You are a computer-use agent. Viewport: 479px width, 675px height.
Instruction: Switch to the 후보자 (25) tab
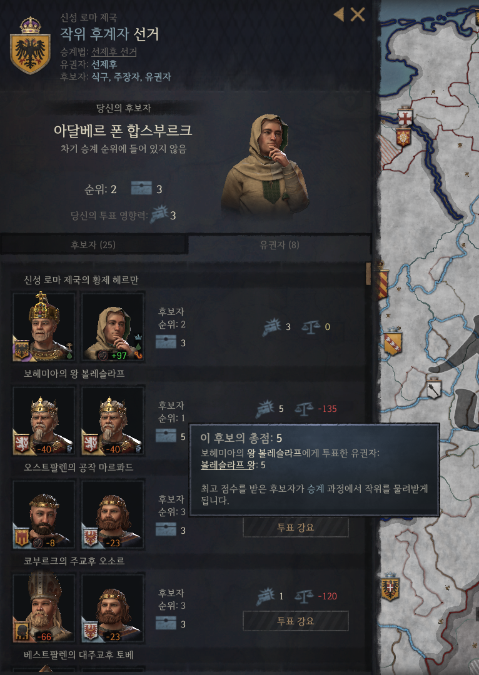(93, 244)
